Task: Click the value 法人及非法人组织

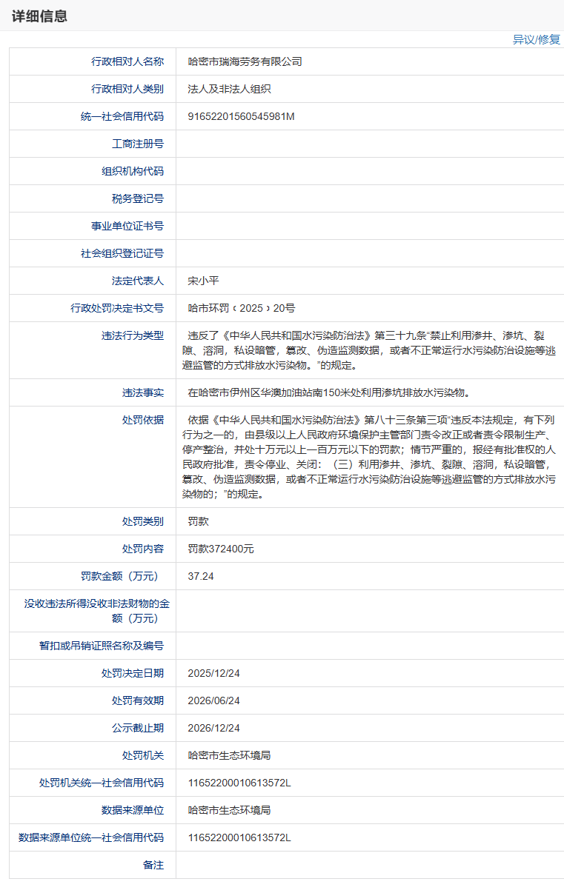Action: pyautogui.click(x=229, y=89)
